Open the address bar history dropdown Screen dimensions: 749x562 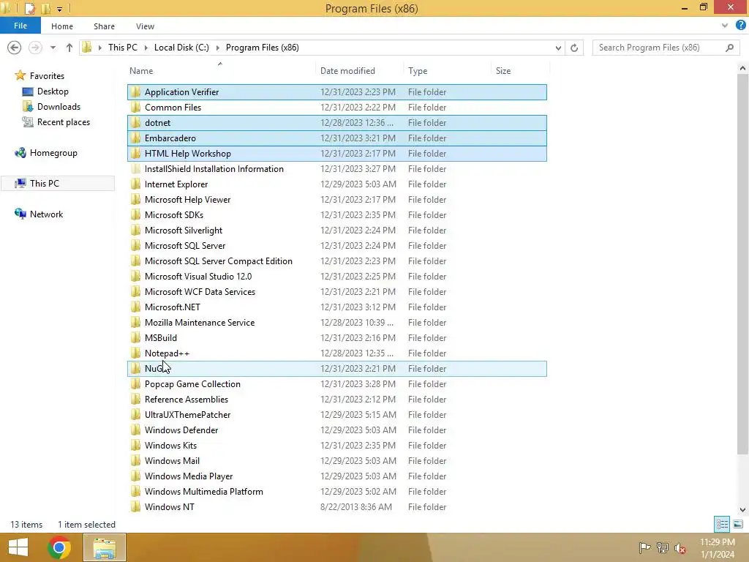click(558, 48)
